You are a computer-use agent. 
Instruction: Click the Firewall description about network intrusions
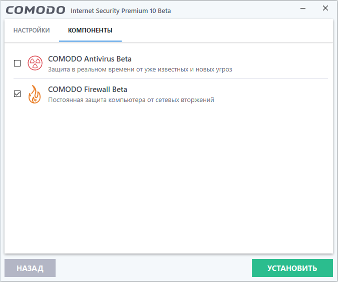tap(131, 100)
